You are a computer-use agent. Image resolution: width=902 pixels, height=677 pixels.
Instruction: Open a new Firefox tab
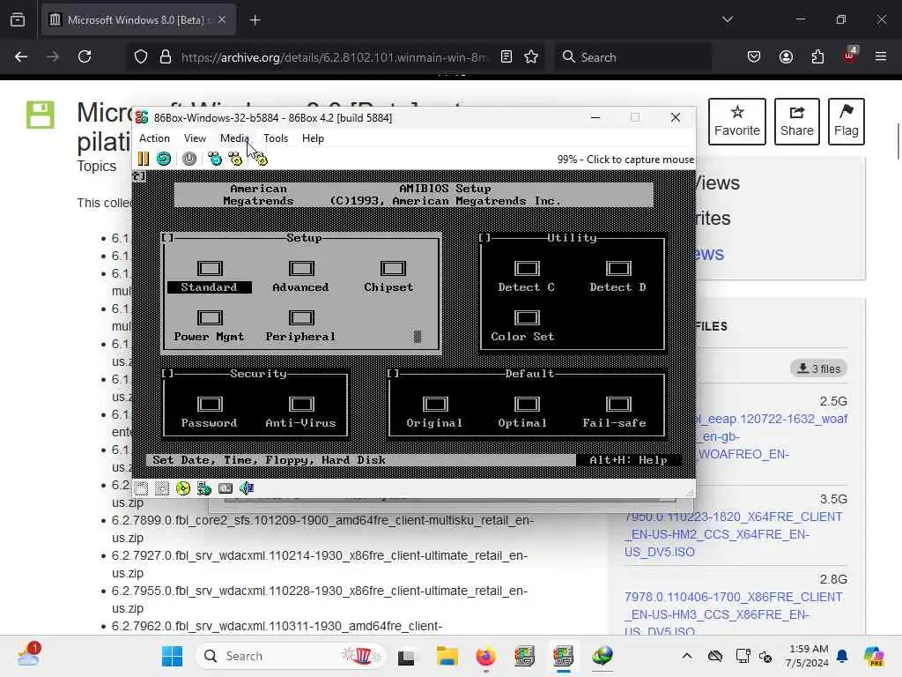255,20
